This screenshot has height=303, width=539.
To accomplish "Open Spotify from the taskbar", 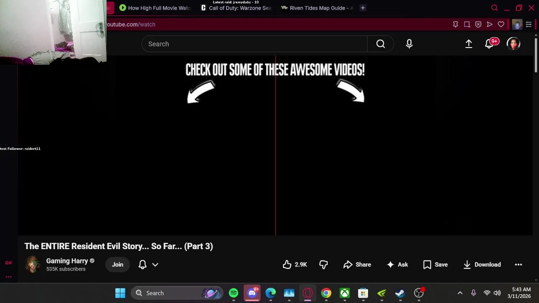I will (233, 293).
